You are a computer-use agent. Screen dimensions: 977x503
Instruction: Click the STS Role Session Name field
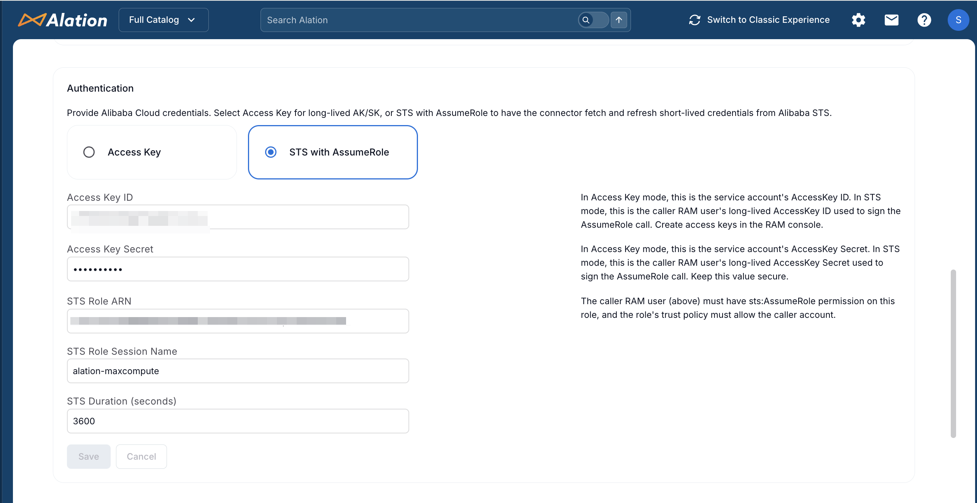click(x=238, y=371)
